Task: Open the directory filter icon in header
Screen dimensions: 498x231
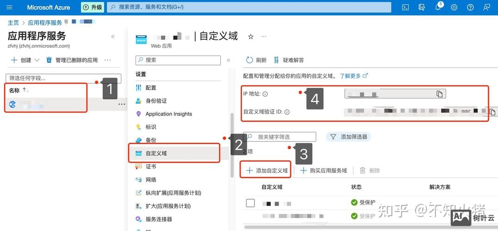Action: click(422, 7)
